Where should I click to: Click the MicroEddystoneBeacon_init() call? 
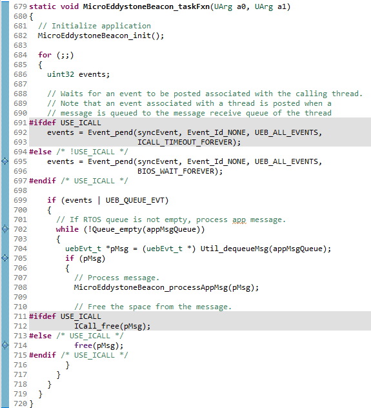point(101,36)
